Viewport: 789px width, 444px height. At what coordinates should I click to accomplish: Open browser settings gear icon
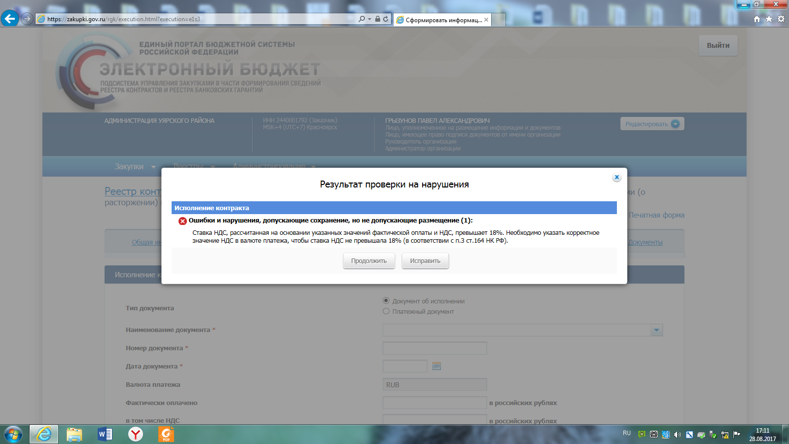[x=781, y=19]
